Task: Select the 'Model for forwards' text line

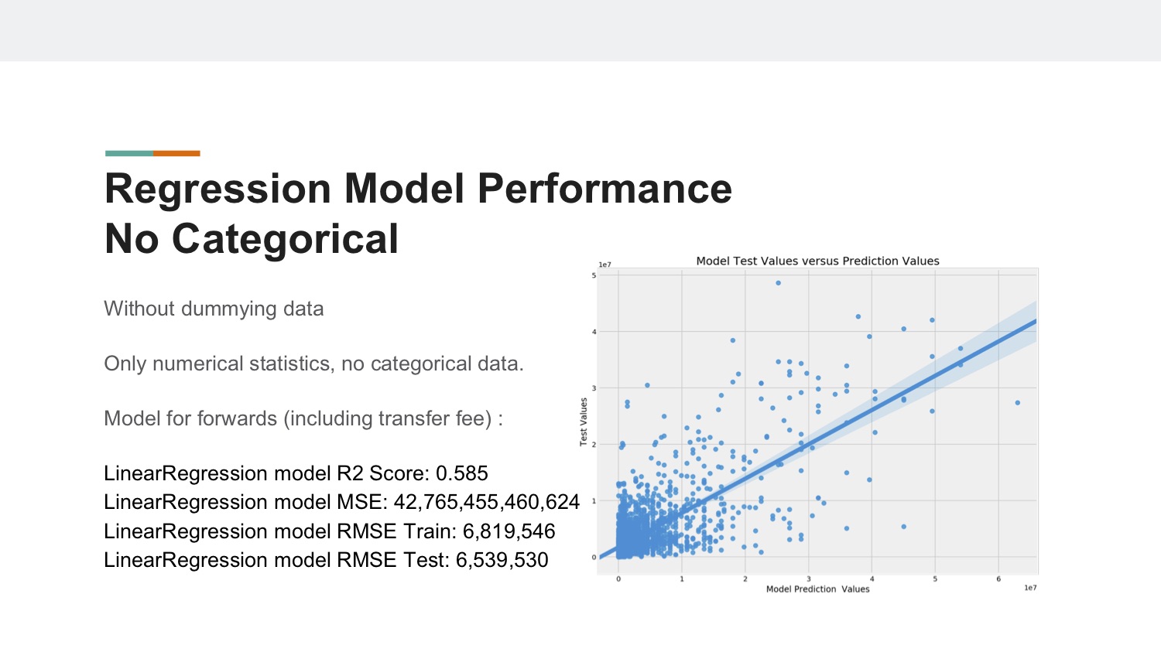Action: pos(303,418)
